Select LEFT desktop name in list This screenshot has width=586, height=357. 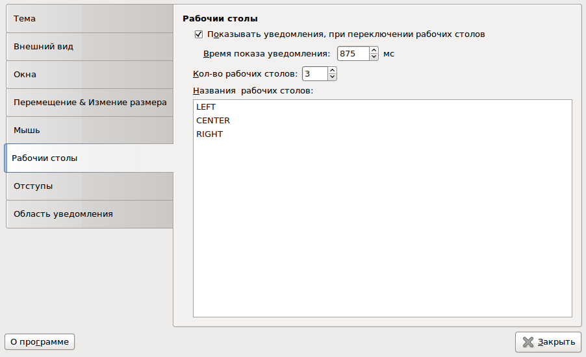tap(206, 107)
